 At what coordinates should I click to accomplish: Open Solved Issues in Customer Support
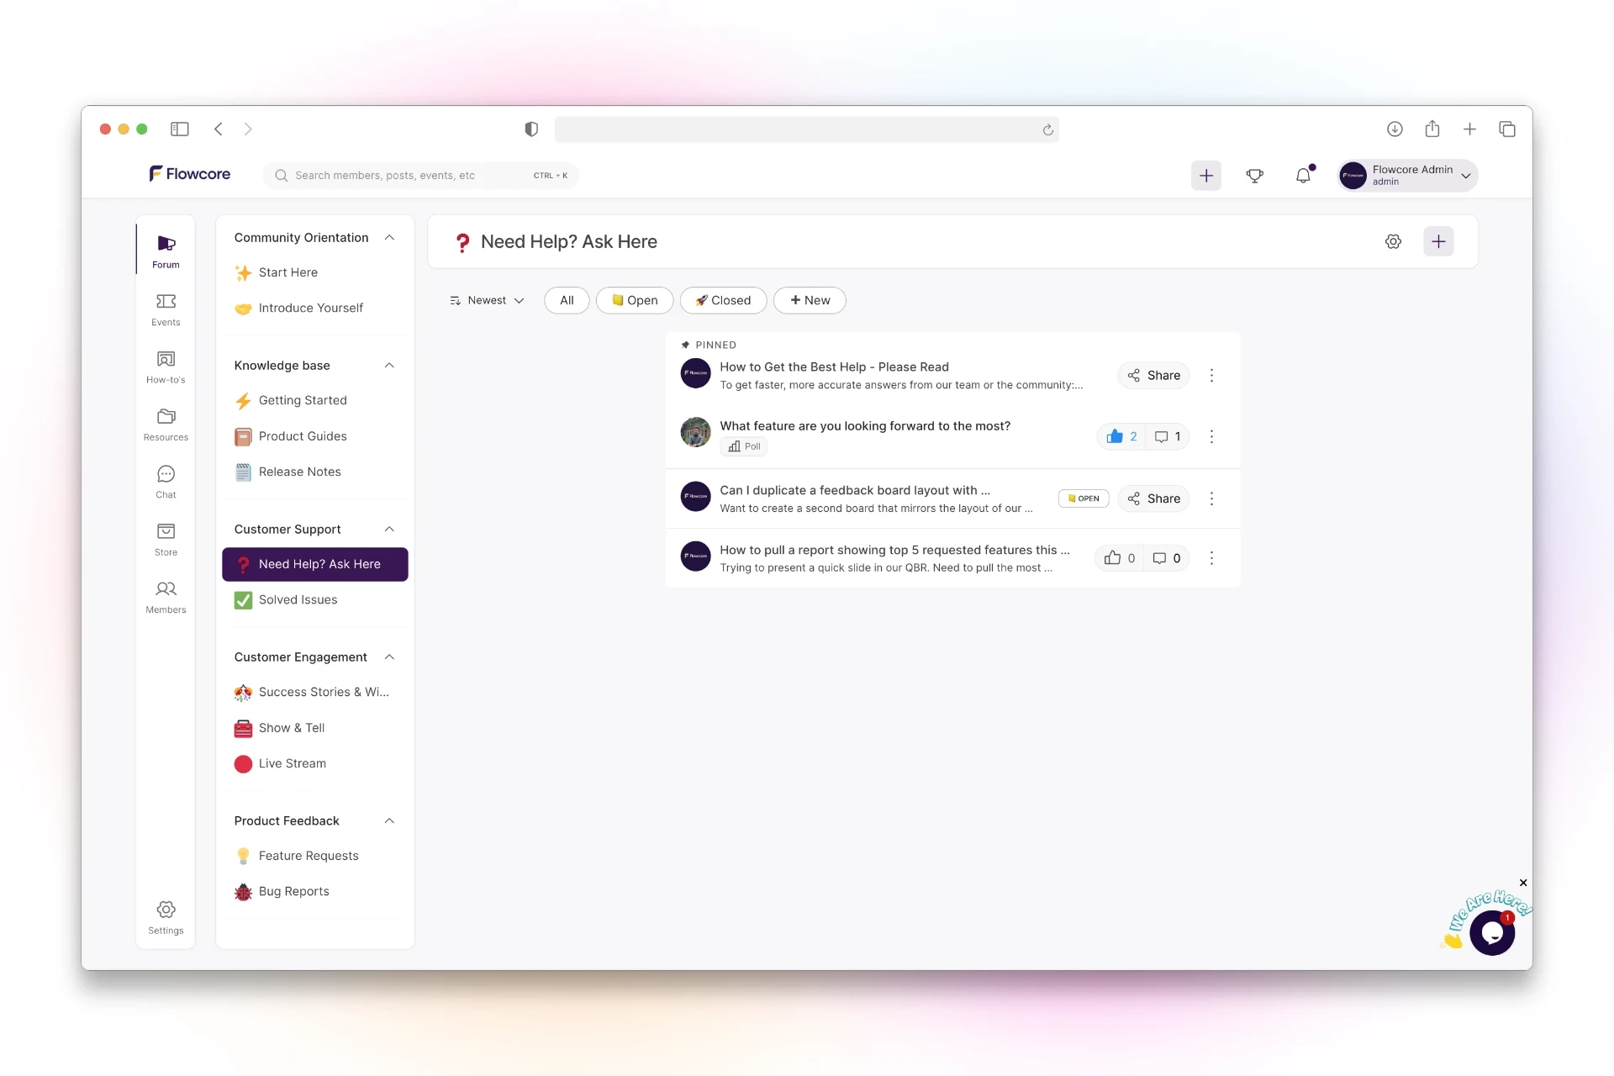click(x=298, y=599)
